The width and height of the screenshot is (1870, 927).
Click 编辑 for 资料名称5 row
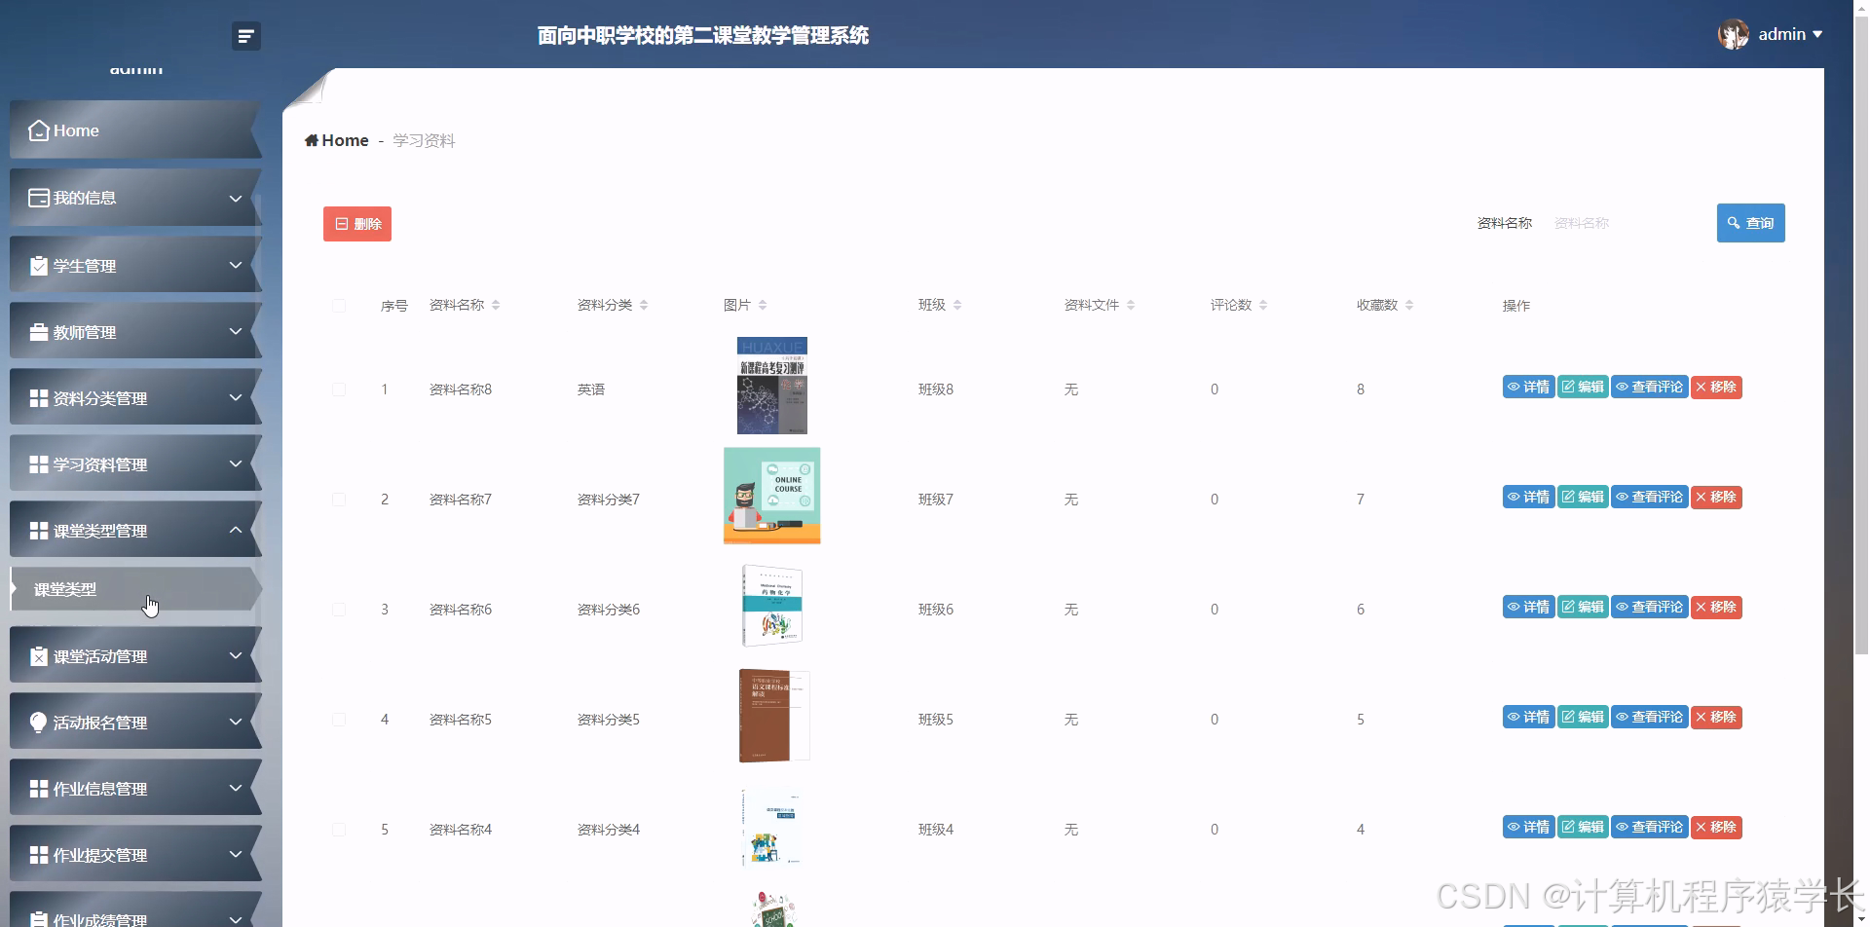pyautogui.click(x=1583, y=718)
